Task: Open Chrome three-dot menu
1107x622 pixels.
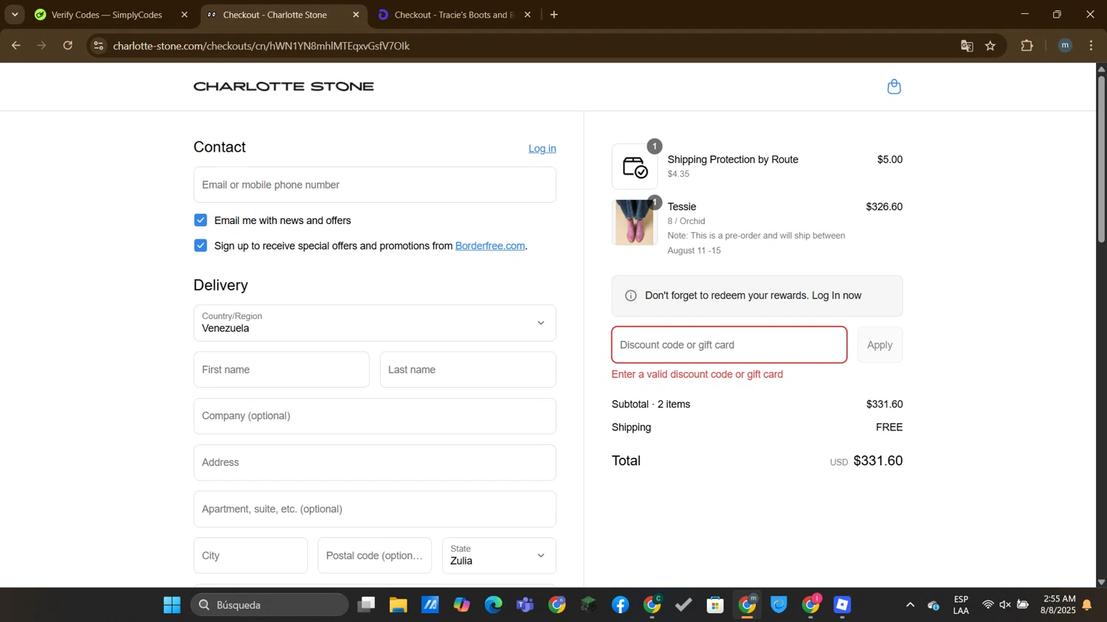Action: coord(1091,46)
